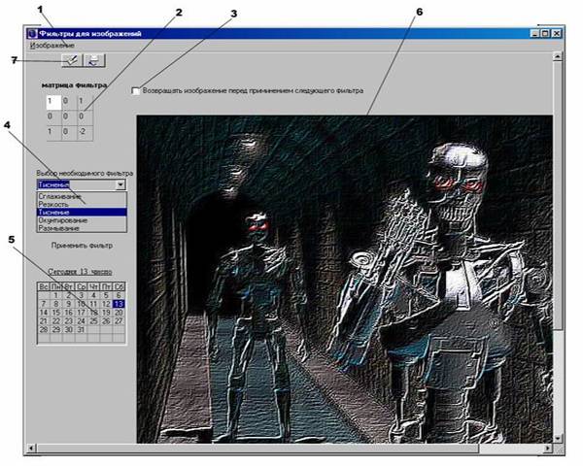The height and width of the screenshot is (466, 583).
Task: Click the first toolbar button with pencil icon
Action: pyautogui.click(x=71, y=60)
